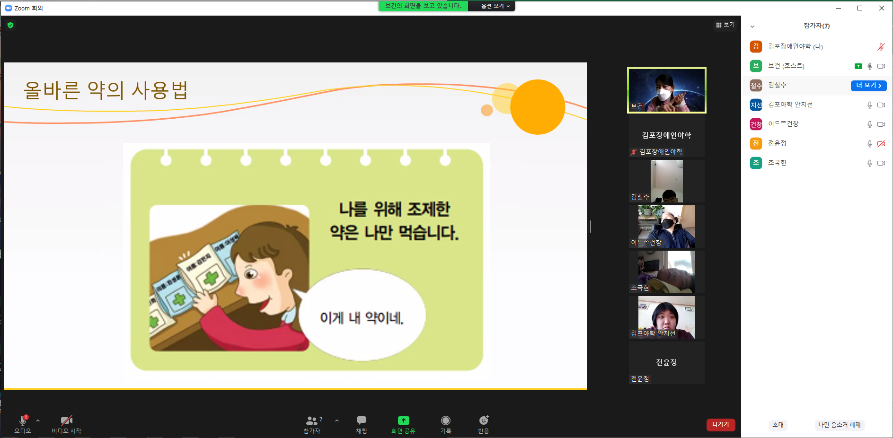The height and width of the screenshot is (438, 893).
Task: Click the Zoom app icon in title bar
Action: (8, 8)
